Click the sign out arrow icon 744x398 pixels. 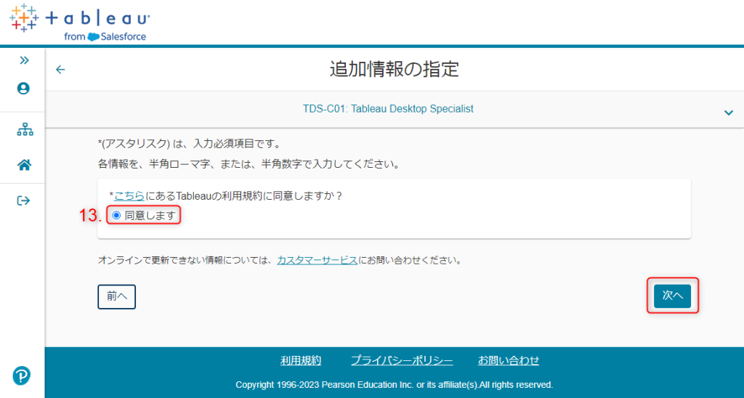pyautogui.click(x=24, y=200)
